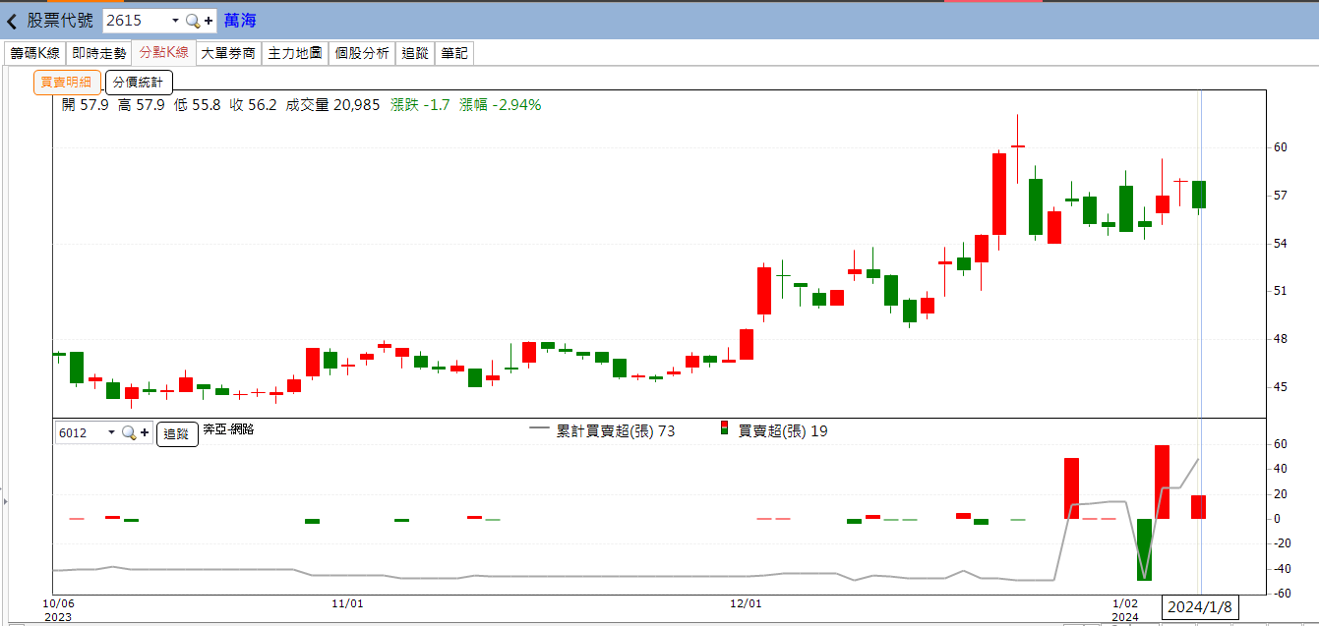This screenshot has height=626, width=1319.
Task: Switch to the 即時走勢 tab
Action: point(99,53)
